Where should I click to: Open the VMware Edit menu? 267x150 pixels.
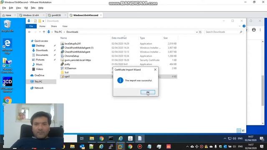pos(11,8)
